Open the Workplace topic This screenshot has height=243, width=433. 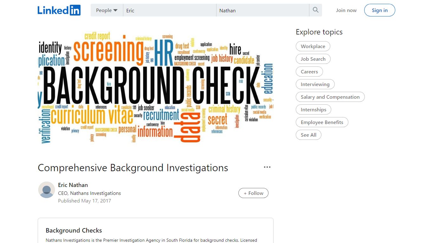click(313, 46)
